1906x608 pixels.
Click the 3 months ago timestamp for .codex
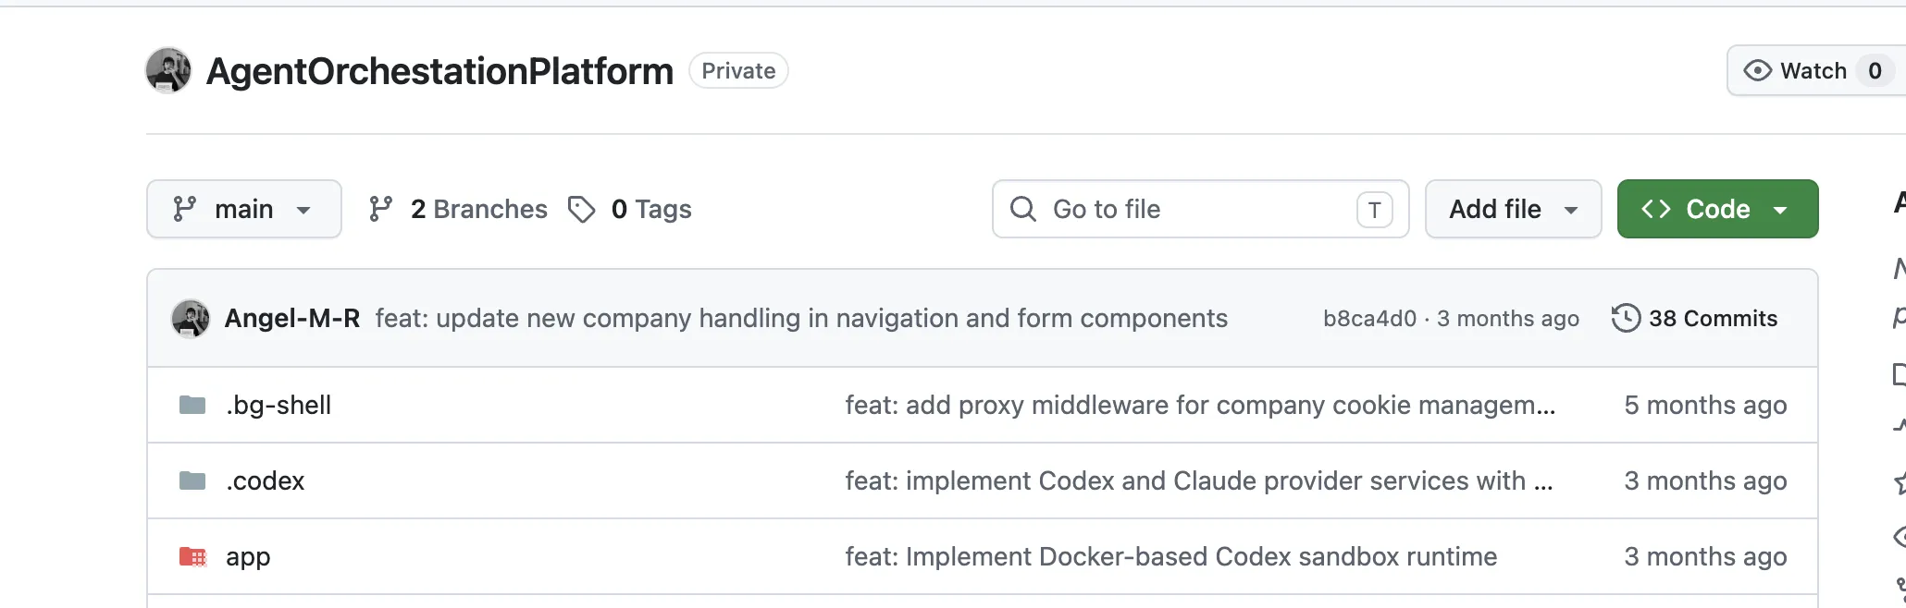tap(1705, 480)
